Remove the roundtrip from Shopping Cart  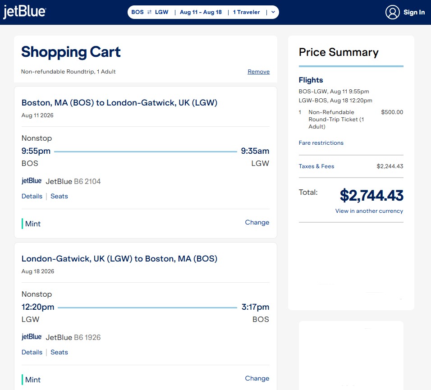pyautogui.click(x=258, y=72)
